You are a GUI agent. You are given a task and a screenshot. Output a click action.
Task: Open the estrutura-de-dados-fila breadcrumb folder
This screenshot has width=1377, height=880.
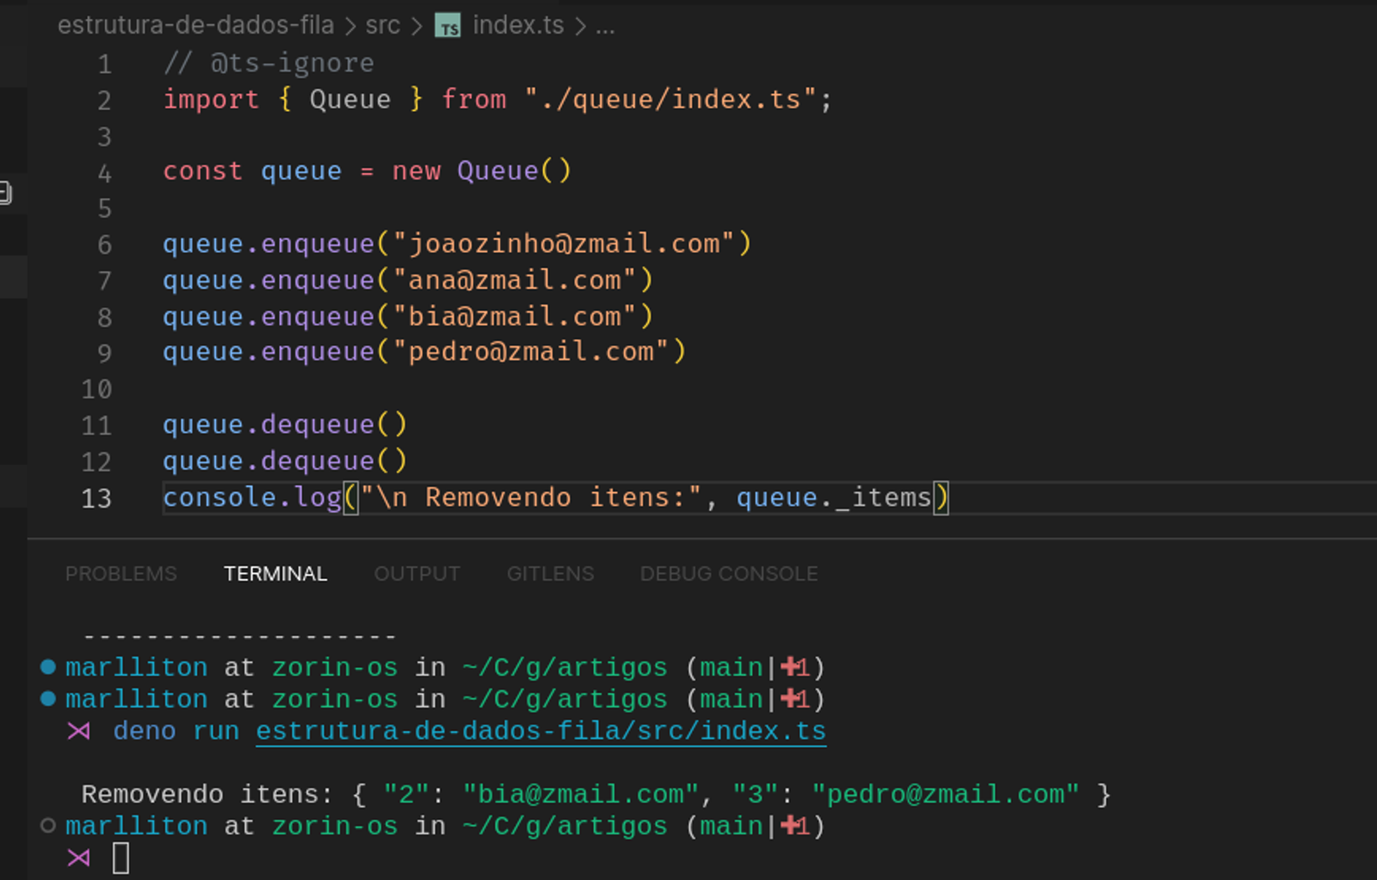[x=195, y=26]
